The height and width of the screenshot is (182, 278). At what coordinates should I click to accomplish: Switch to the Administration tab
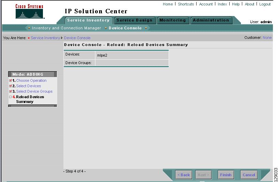(x=211, y=20)
